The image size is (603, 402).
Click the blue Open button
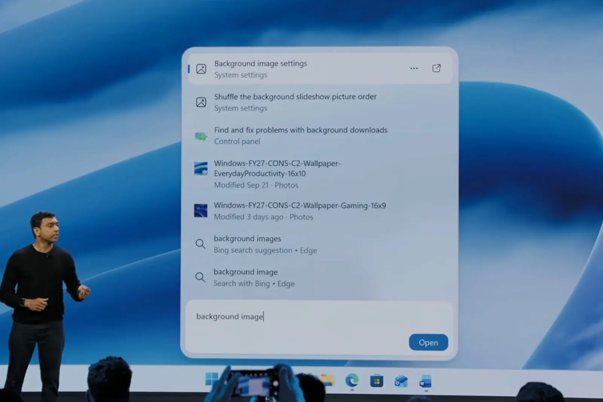pos(429,342)
